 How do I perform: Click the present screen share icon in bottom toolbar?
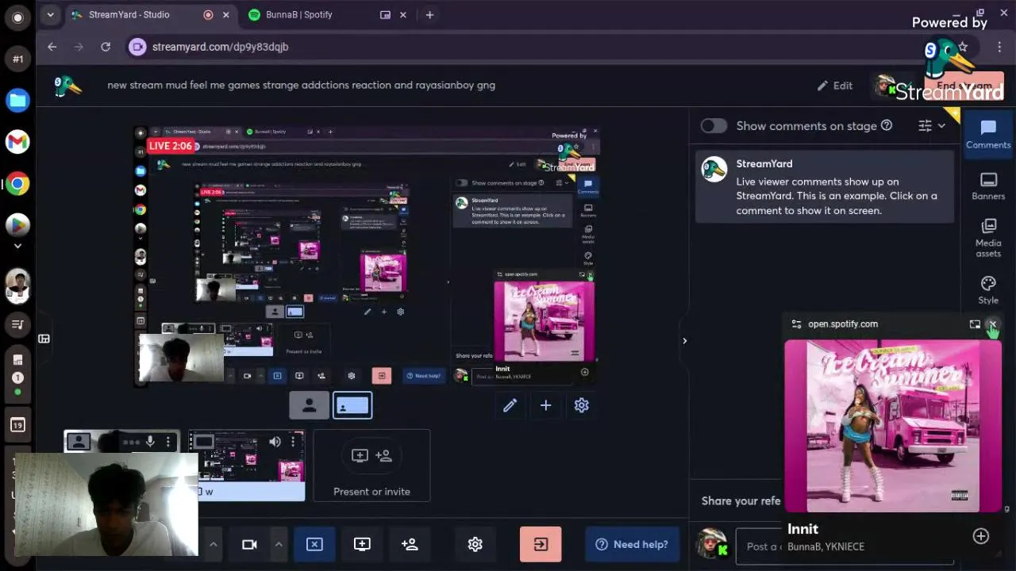362,544
